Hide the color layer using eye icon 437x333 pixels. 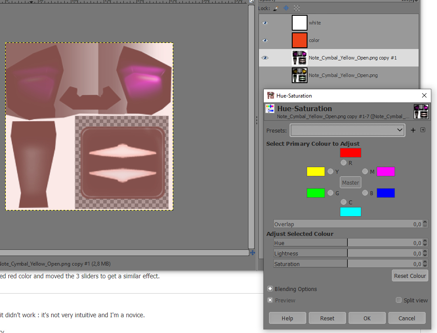[265, 40]
